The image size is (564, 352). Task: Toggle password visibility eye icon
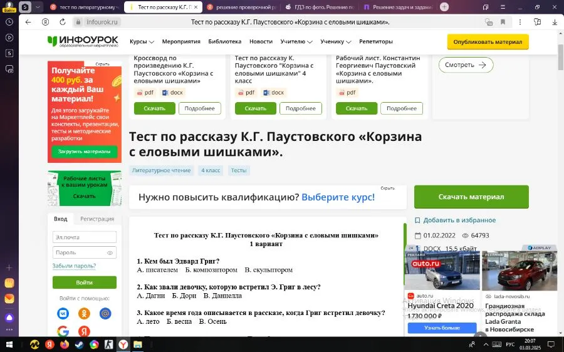(x=110, y=253)
